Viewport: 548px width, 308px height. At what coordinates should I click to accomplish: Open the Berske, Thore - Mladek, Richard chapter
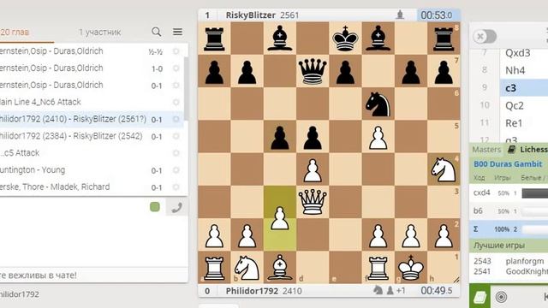(92, 187)
